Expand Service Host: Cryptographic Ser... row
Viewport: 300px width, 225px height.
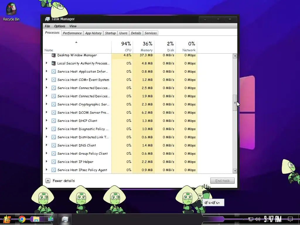click(47, 104)
